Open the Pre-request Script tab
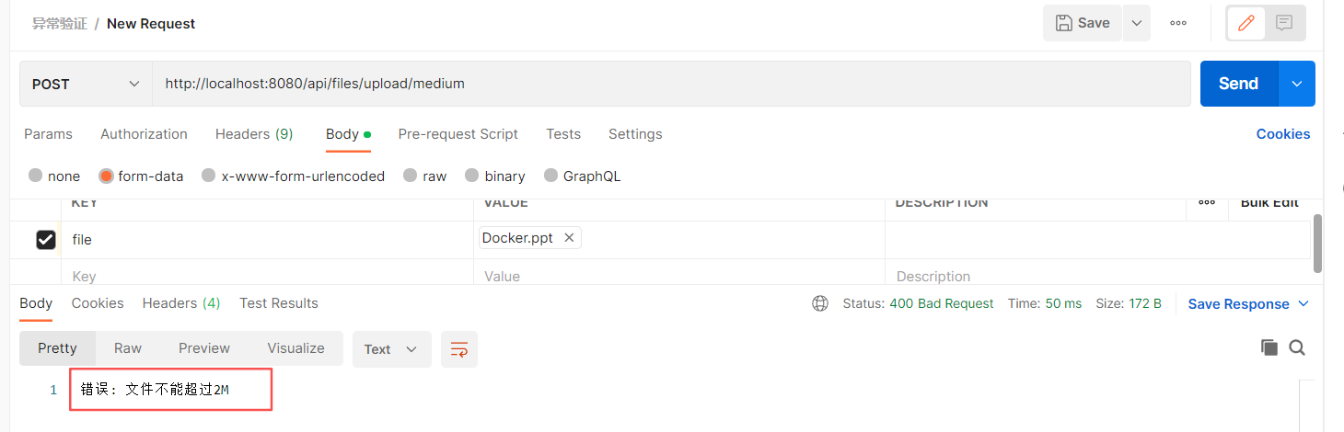 458,134
